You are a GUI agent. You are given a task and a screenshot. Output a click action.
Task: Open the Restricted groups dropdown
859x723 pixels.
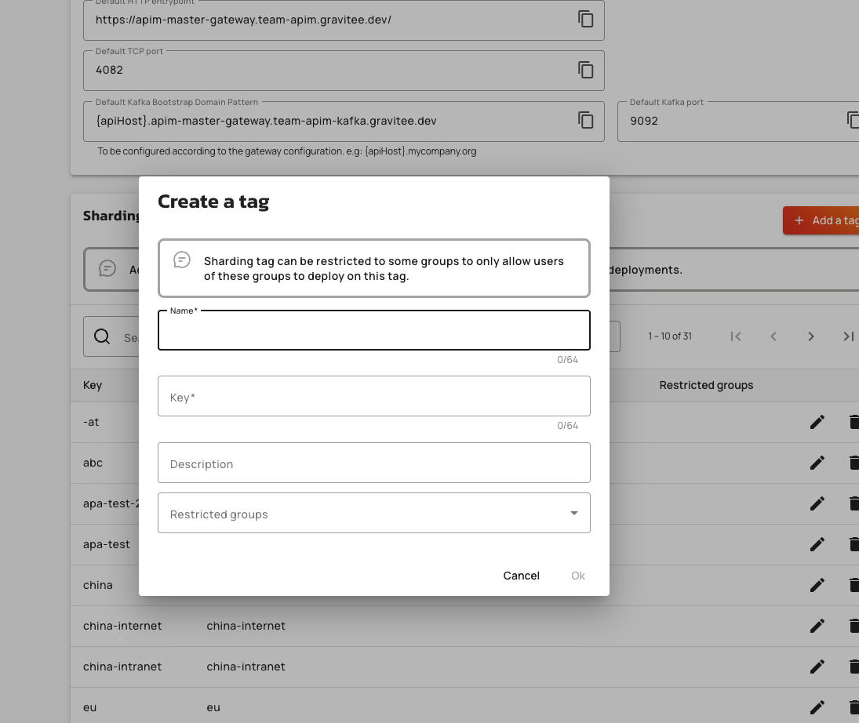(x=373, y=514)
